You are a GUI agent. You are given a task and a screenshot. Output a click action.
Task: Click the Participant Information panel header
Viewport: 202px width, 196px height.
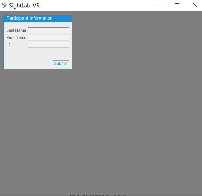37,18
